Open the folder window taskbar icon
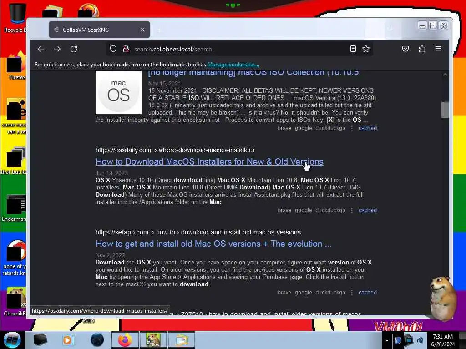This screenshot has height=349, width=466. (x=181, y=340)
